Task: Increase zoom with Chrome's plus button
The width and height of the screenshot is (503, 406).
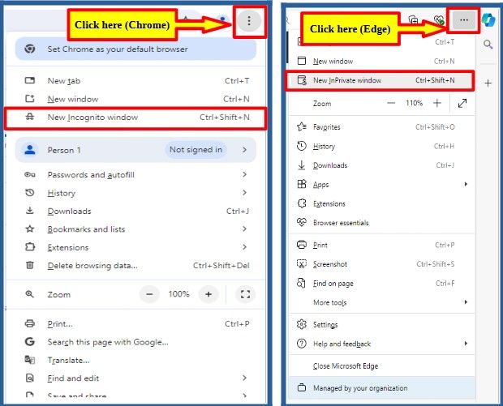Action: pyautogui.click(x=209, y=294)
